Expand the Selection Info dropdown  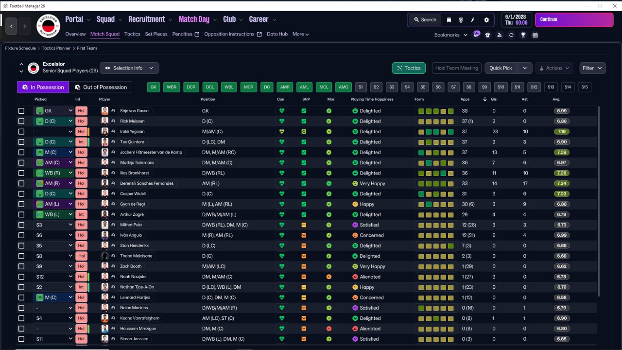click(x=129, y=68)
